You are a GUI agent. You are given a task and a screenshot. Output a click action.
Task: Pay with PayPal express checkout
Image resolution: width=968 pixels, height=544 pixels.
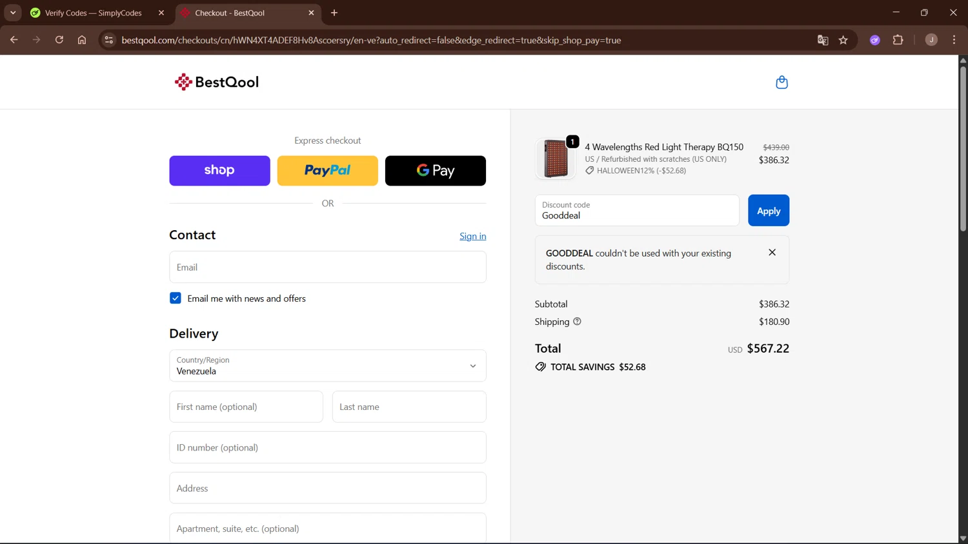[328, 171]
